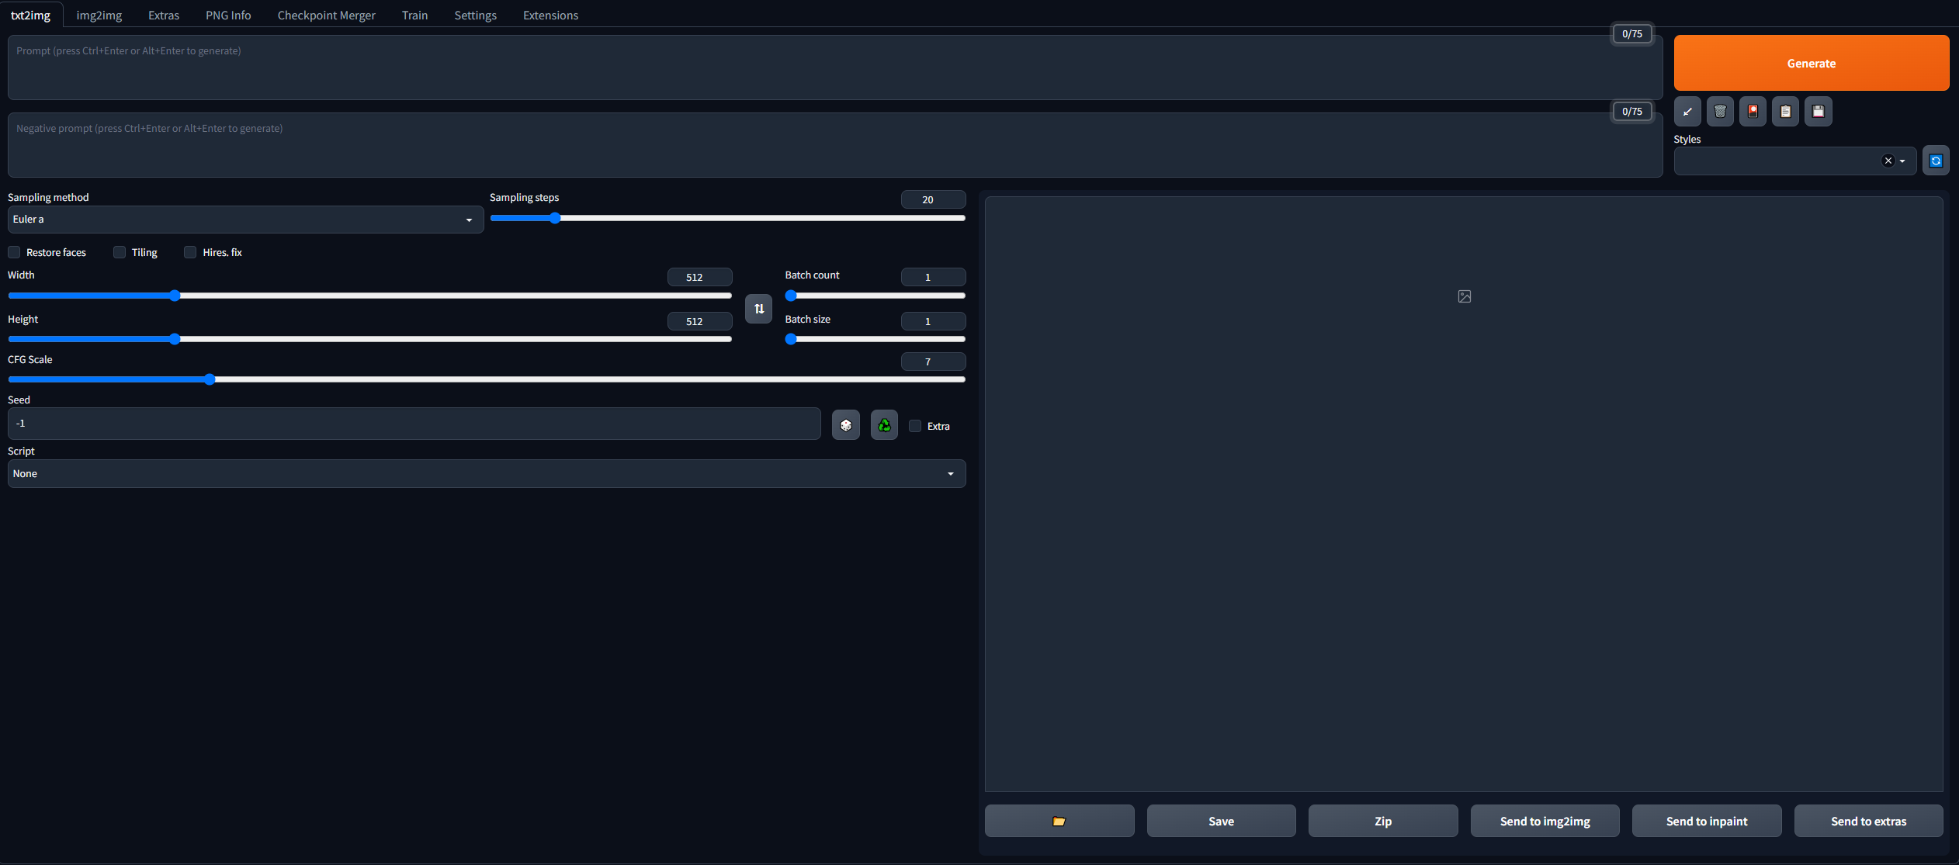
Task: Save current prompt as style with floppy icon
Action: point(1818,111)
